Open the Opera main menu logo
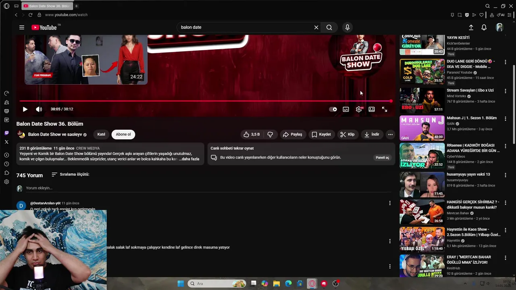Viewport: 516px width, 290px height. [x=6, y=6]
